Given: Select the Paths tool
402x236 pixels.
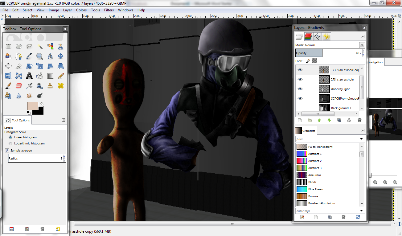Looking at the screenshot, I should point(19,56).
